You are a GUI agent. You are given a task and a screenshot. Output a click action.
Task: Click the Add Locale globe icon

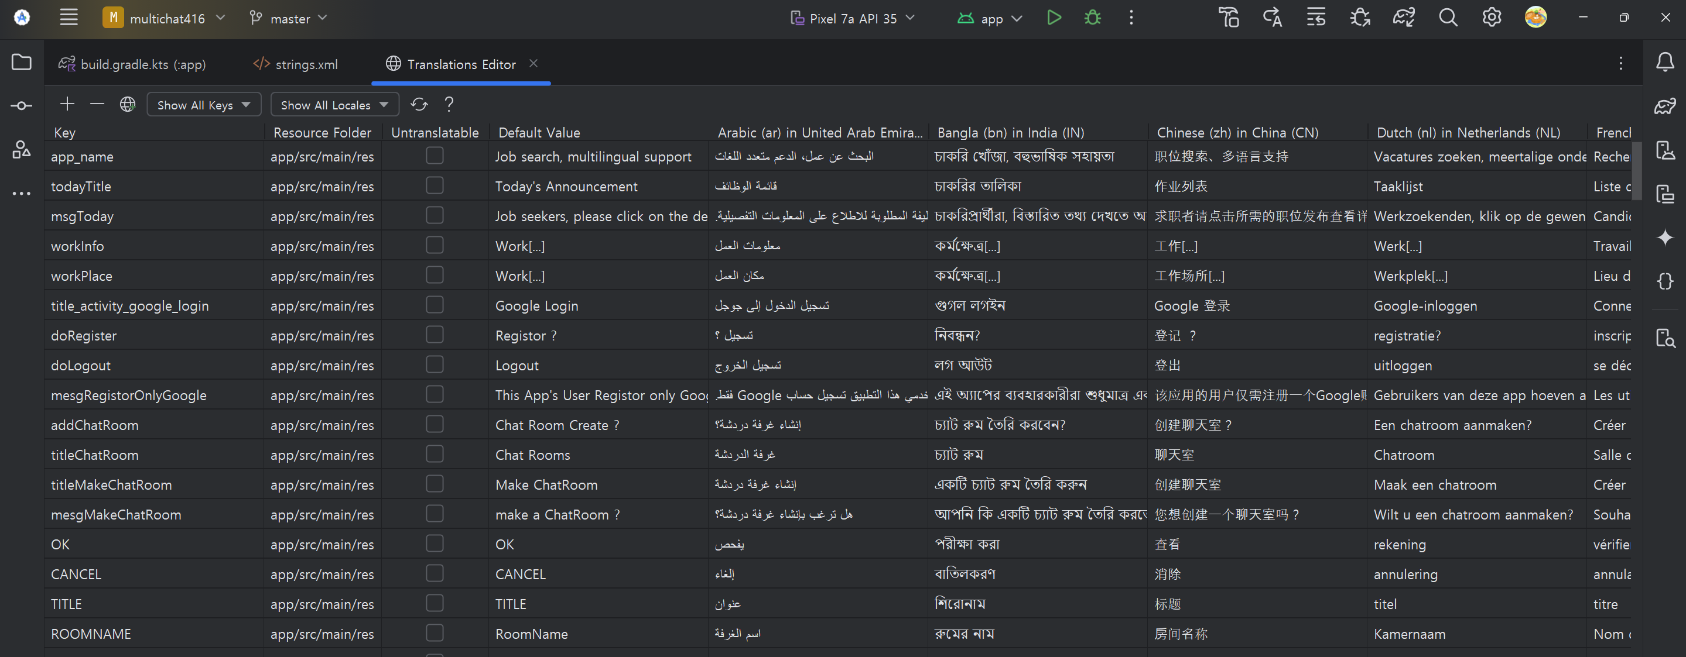[x=128, y=104]
